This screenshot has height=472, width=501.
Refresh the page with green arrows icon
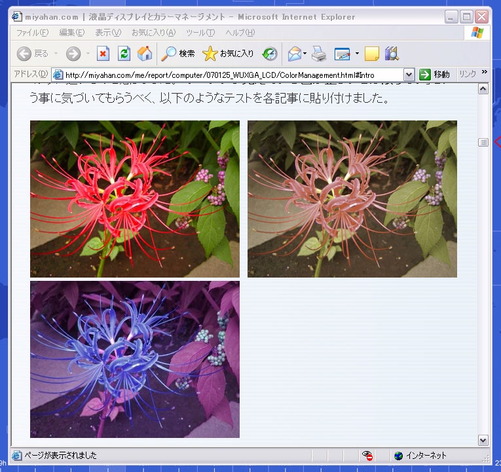point(124,53)
